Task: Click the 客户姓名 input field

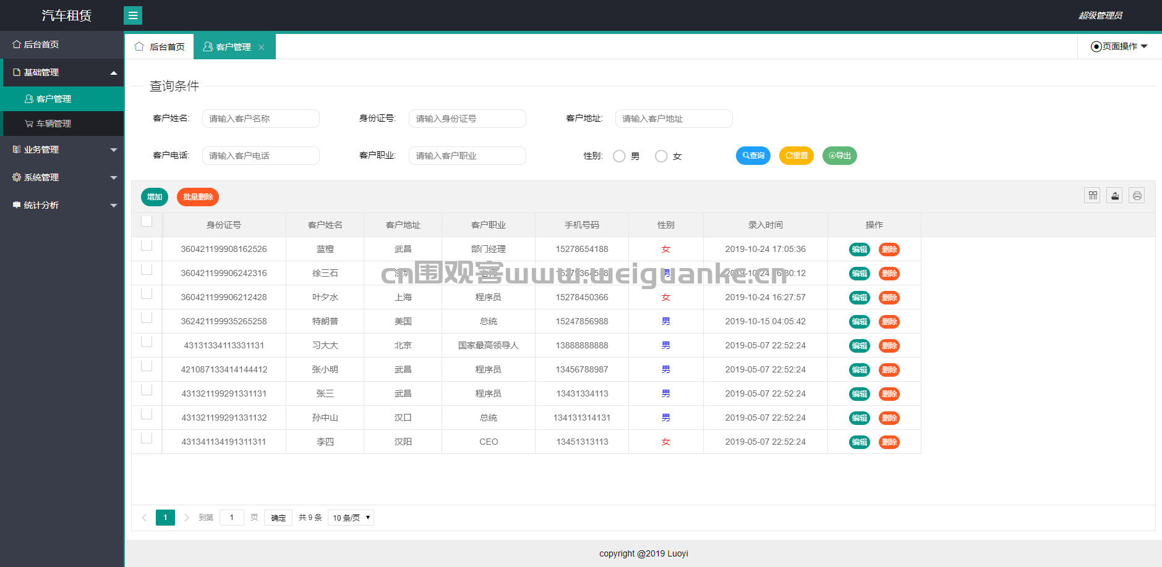Action: point(261,119)
